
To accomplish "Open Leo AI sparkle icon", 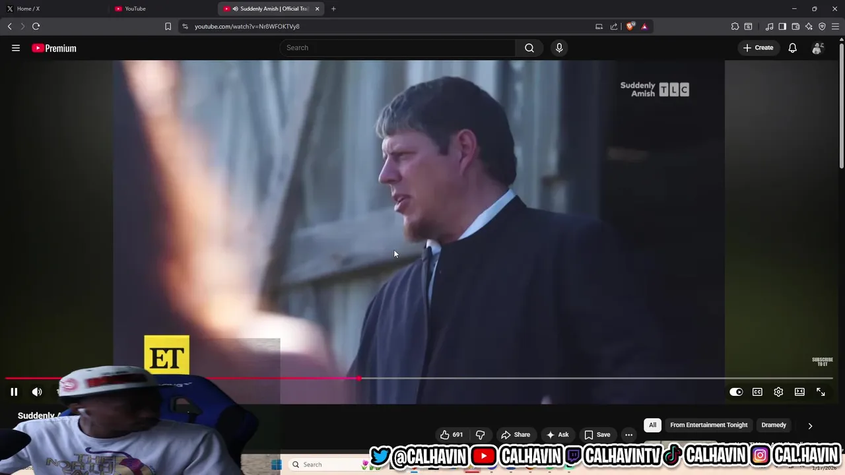I will click(x=809, y=26).
